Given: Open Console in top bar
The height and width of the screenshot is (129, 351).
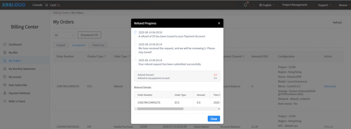Looking at the screenshot, I should pos(37,5).
